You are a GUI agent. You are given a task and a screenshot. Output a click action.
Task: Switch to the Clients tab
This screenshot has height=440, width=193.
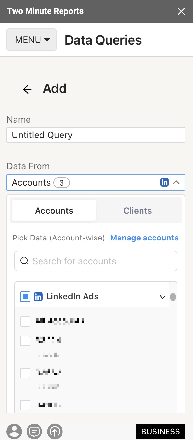138,211
